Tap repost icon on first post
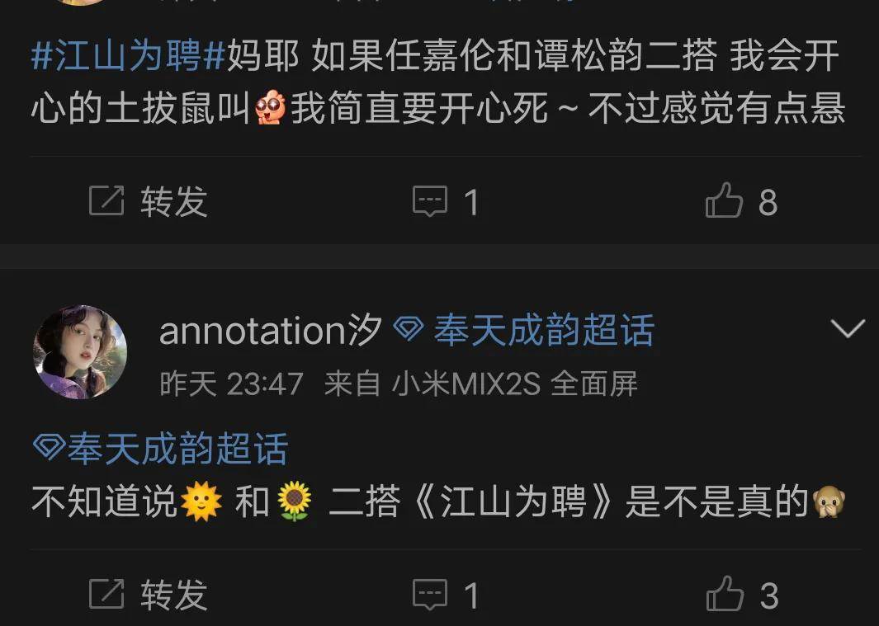The width and height of the screenshot is (879, 626). [106, 200]
